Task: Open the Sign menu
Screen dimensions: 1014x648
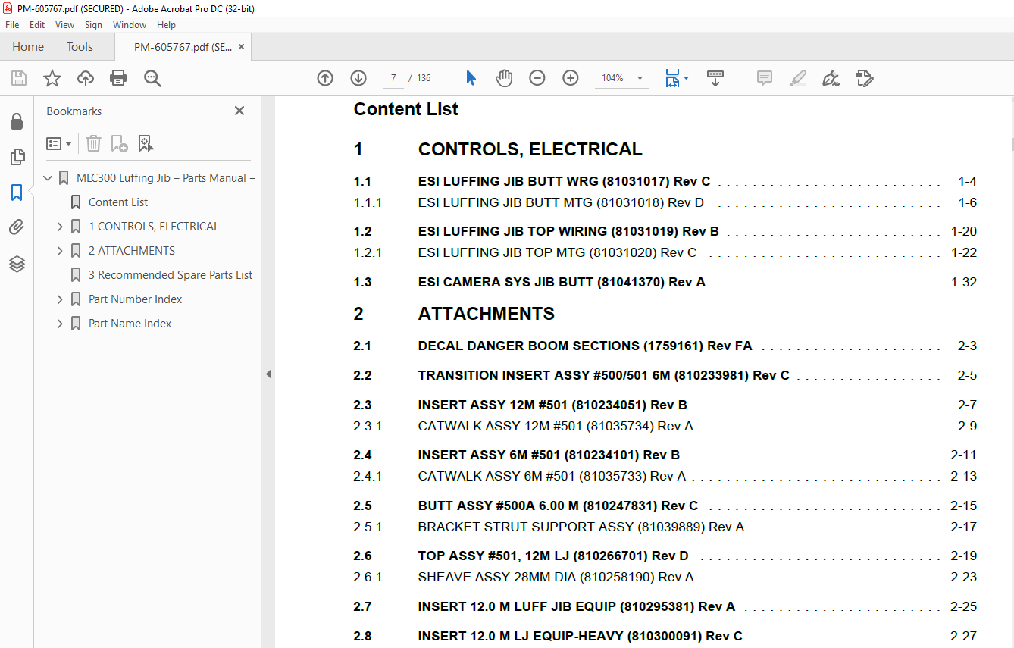Action: point(93,25)
